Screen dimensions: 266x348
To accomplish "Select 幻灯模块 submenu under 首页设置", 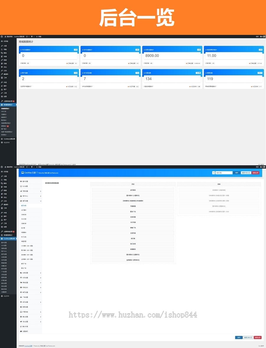I will point(24,210).
